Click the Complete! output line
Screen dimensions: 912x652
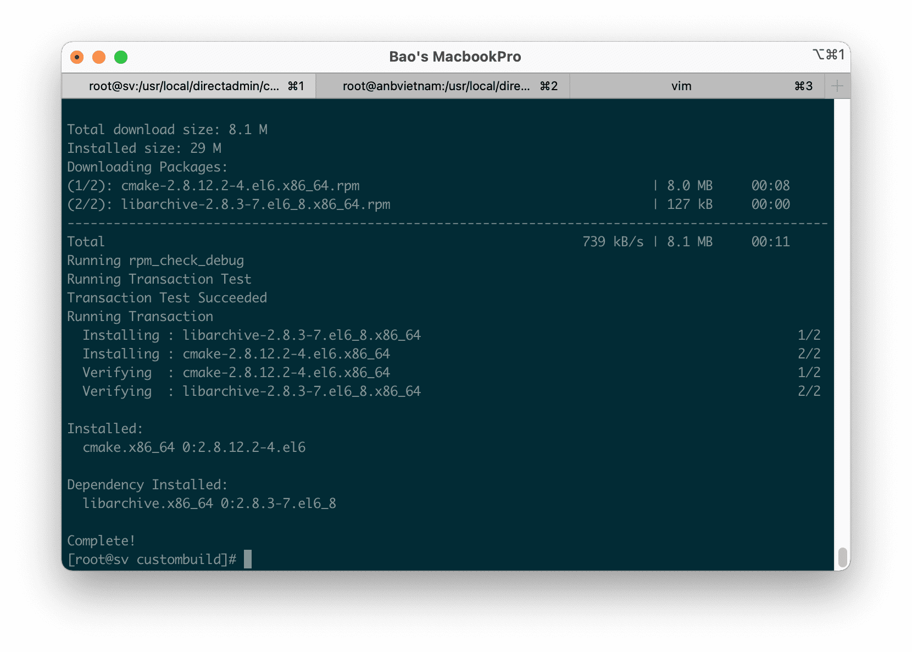tap(100, 540)
